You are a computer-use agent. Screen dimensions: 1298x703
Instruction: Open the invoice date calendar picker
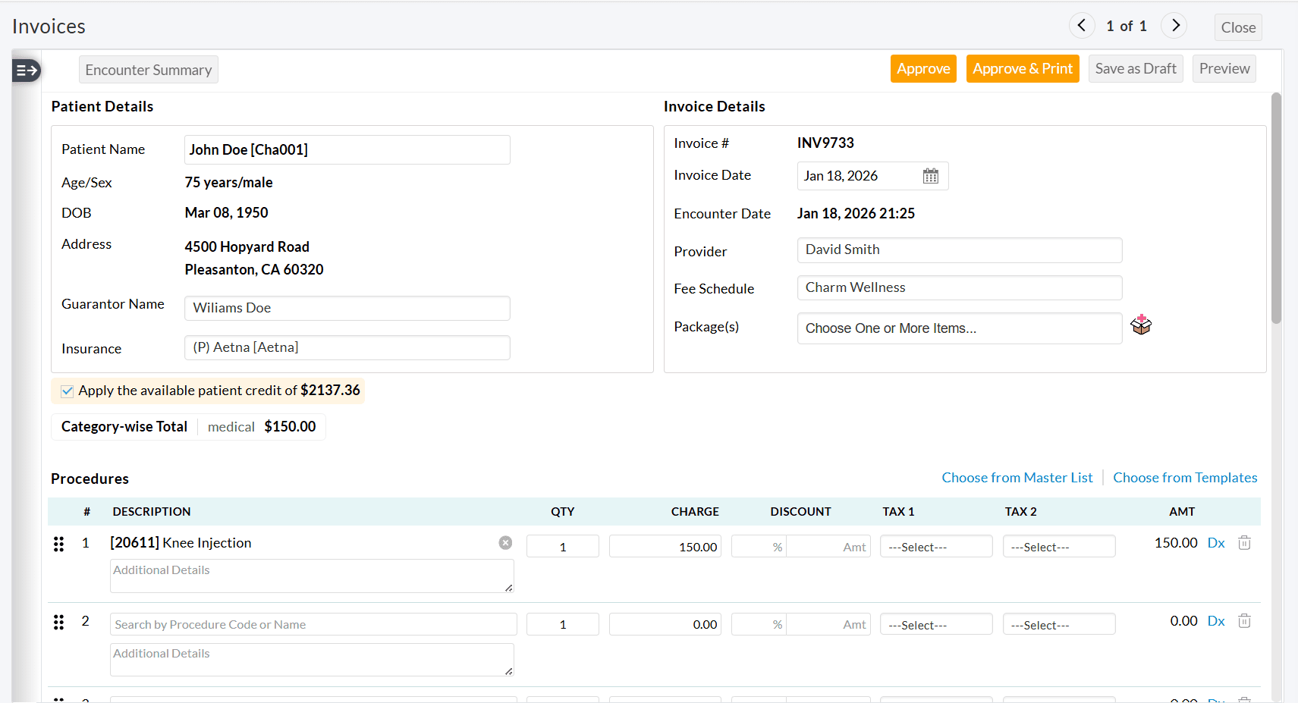tap(930, 176)
